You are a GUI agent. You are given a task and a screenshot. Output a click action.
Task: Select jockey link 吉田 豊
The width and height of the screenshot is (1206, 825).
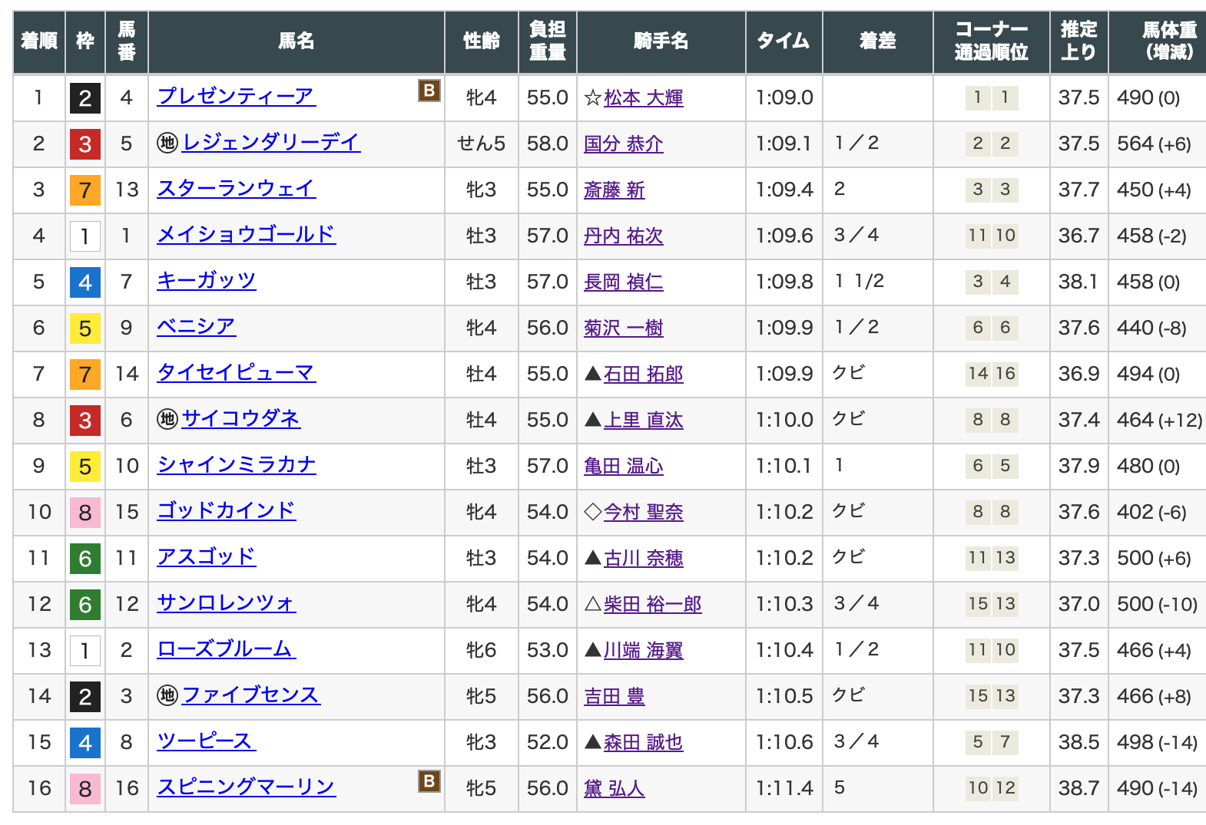click(x=614, y=697)
